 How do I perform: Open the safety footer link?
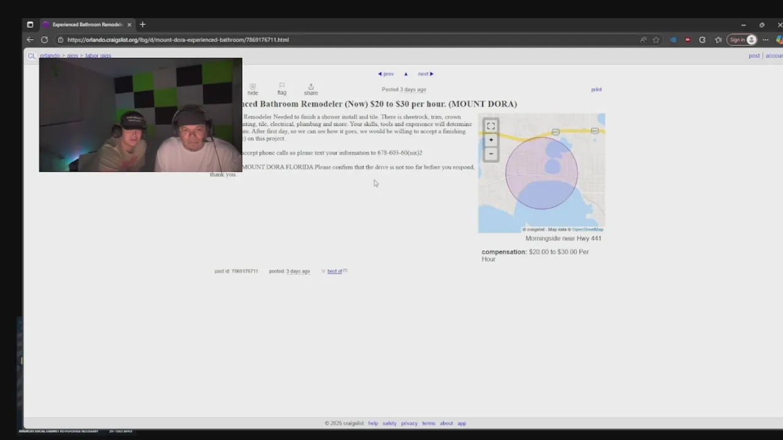(x=390, y=424)
